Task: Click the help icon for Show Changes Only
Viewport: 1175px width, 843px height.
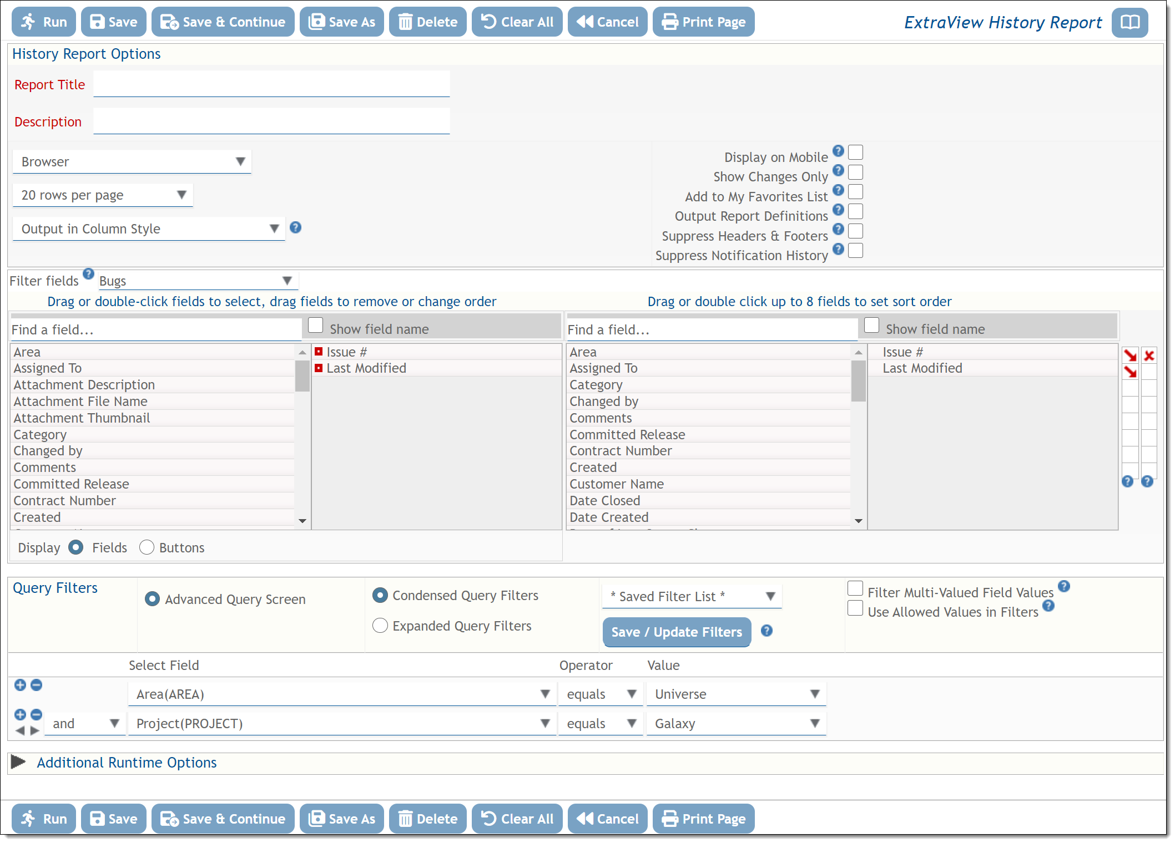Action: 838,170
